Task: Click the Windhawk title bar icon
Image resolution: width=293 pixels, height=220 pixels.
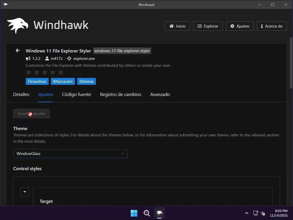Action: [5, 5]
